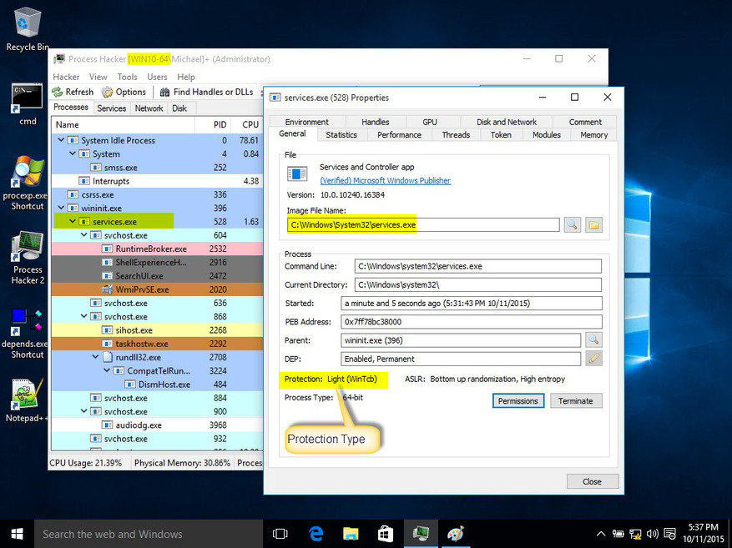Open the taskbar clock showing 5:37 PM
Image resolution: width=732 pixels, height=548 pixels.
coord(703,533)
